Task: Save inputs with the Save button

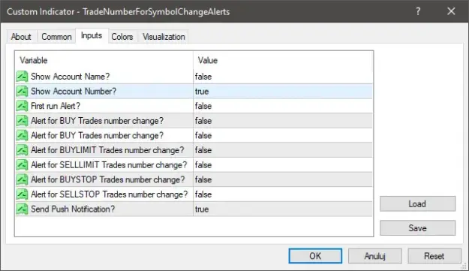Action: coord(417,228)
